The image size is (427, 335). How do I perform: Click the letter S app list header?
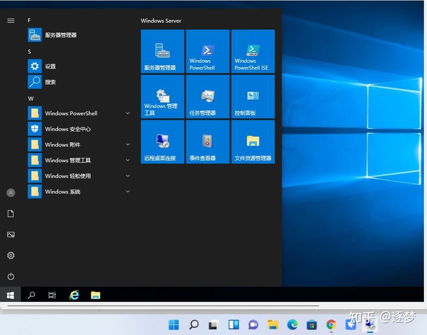click(x=30, y=52)
